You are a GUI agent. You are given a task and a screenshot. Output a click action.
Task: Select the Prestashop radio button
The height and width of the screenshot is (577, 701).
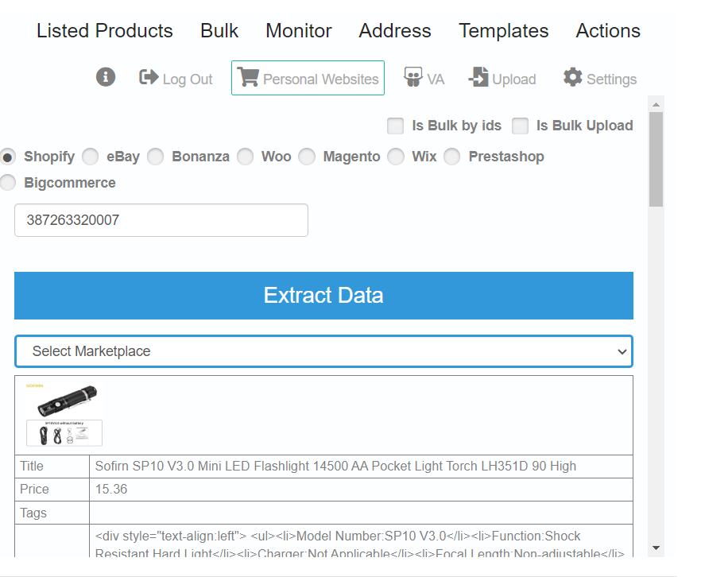[452, 157]
